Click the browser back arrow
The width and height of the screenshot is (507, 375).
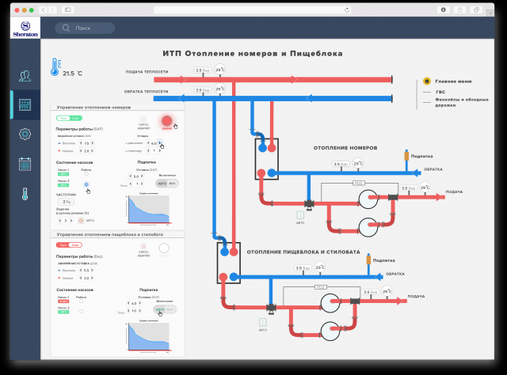(44, 10)
